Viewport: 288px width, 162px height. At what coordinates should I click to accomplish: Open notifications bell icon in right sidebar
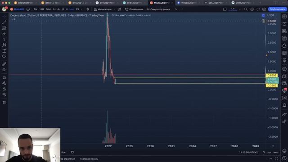pyautogui.click(x=284, y=105)
